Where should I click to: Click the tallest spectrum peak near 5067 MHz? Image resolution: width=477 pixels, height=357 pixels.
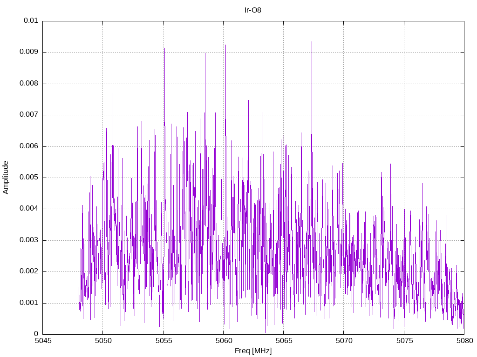coord(312,42)
